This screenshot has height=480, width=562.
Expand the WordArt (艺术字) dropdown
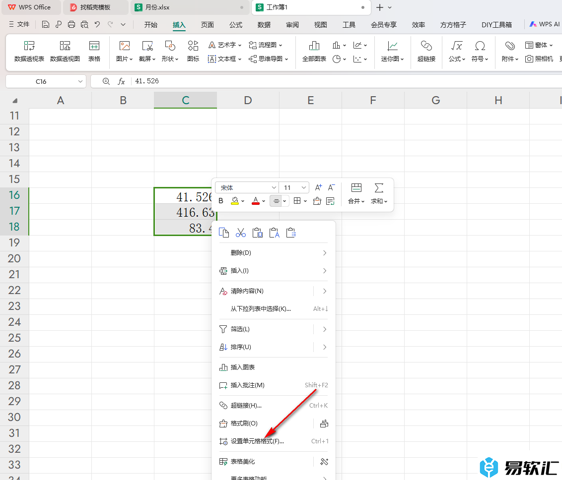click(240, 45)
